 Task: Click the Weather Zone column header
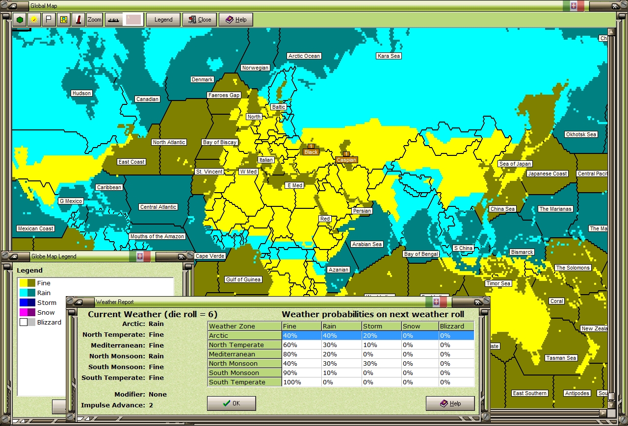pos(245,326)
